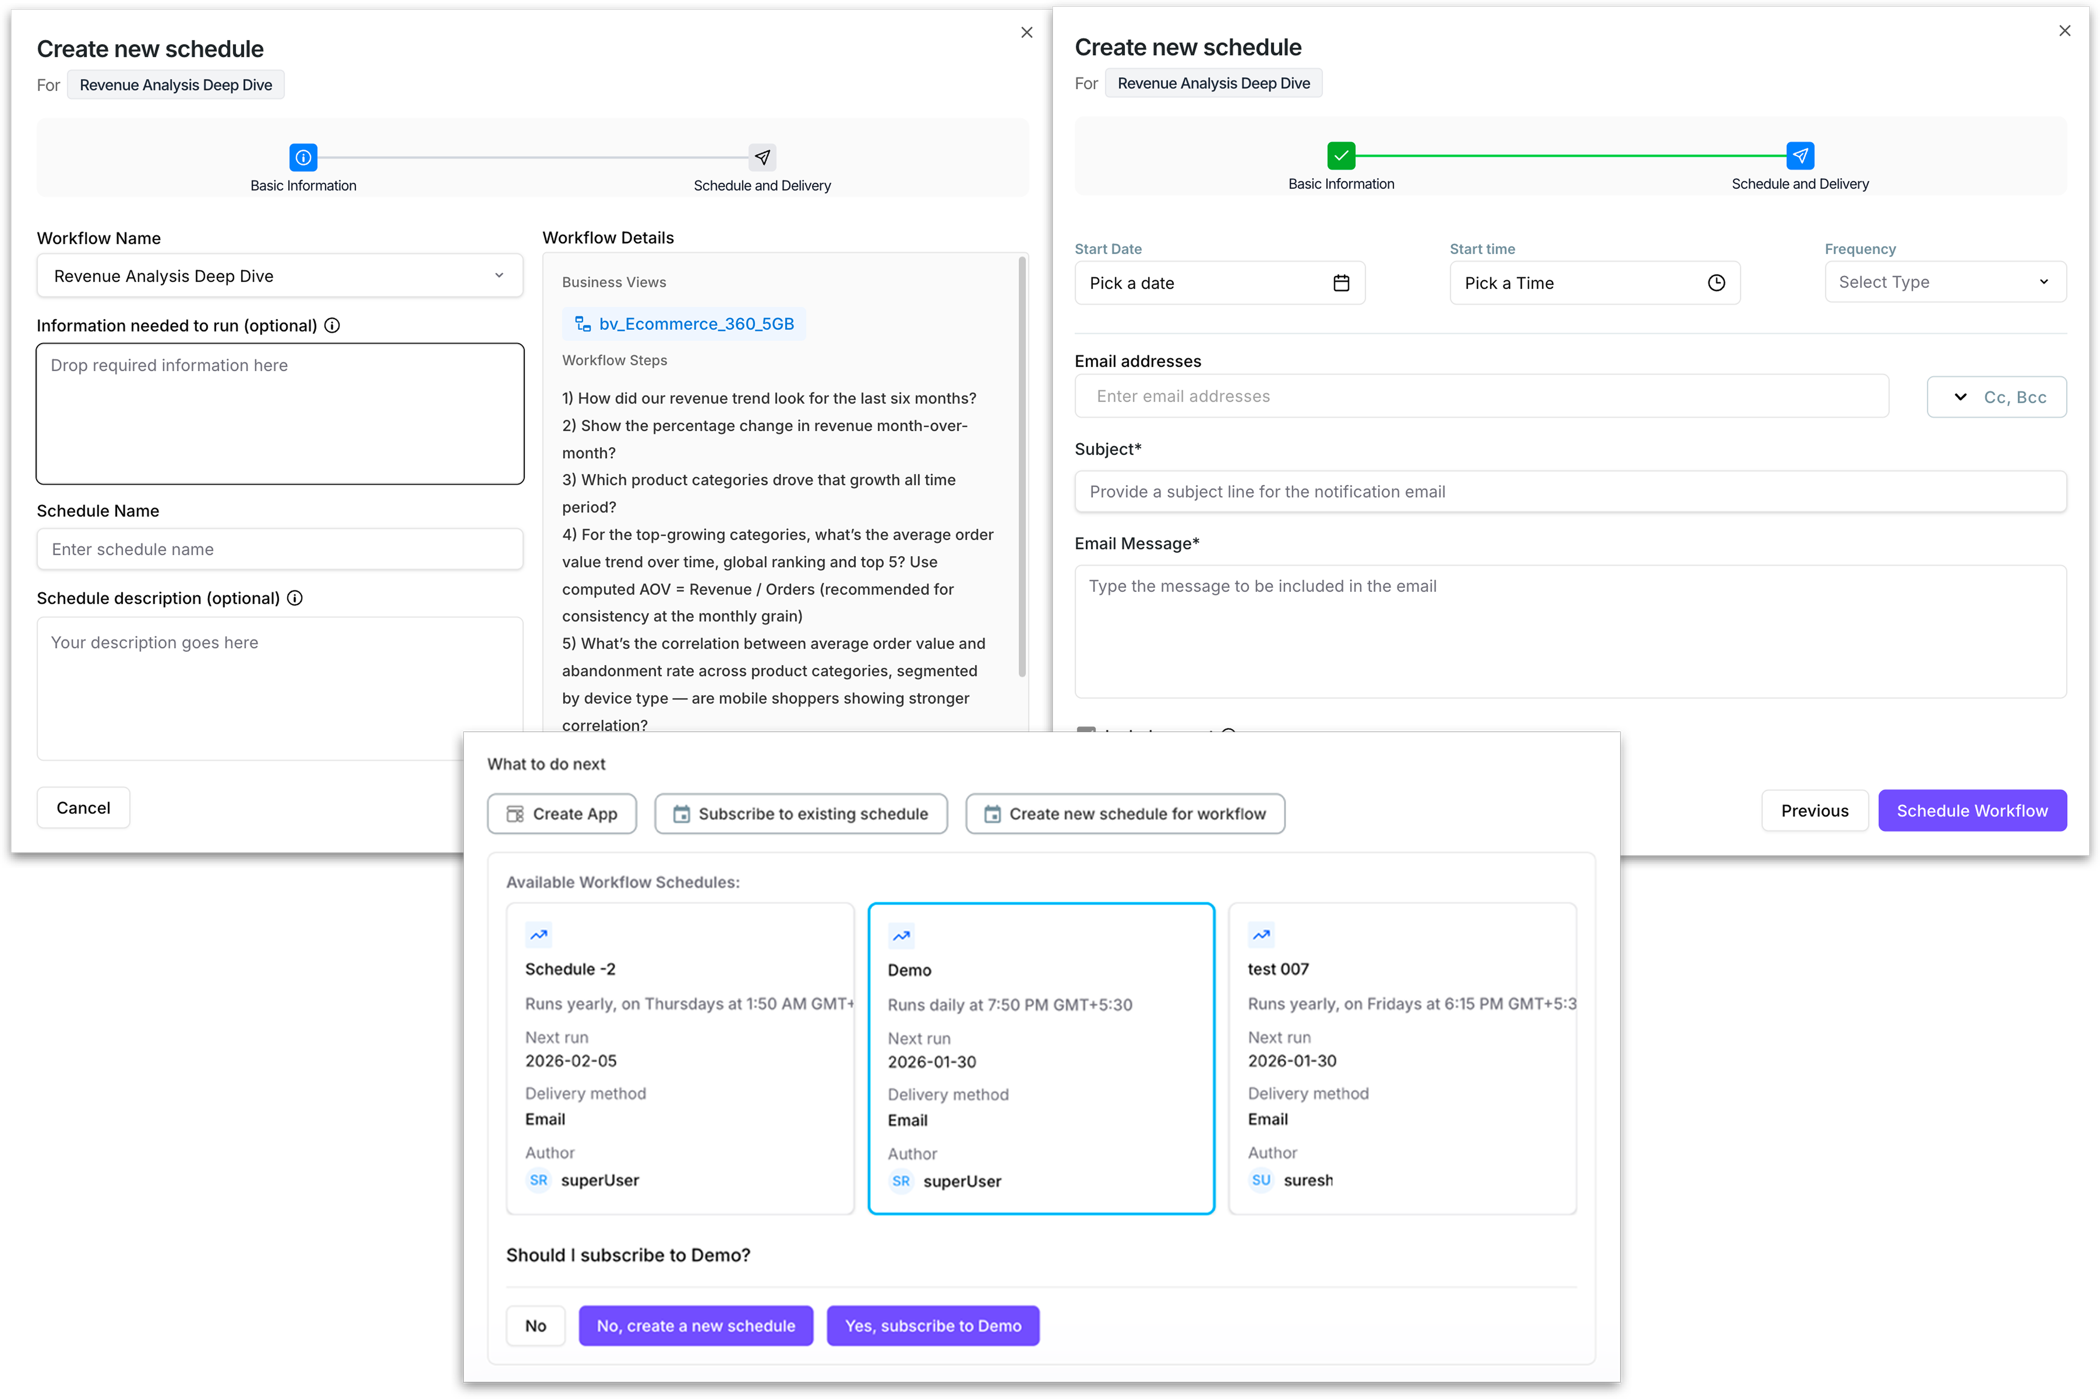Choose Create new schedule for workflow option
This screenshot has height=1399, width=2100.
coord(1125,814)
